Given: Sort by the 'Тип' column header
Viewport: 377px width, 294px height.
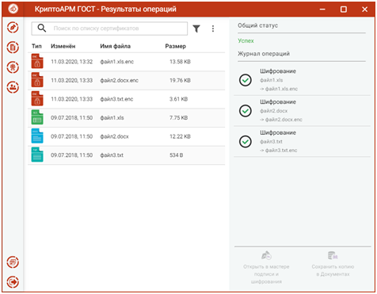Looking at the screenshot, I should coord(36,46).
